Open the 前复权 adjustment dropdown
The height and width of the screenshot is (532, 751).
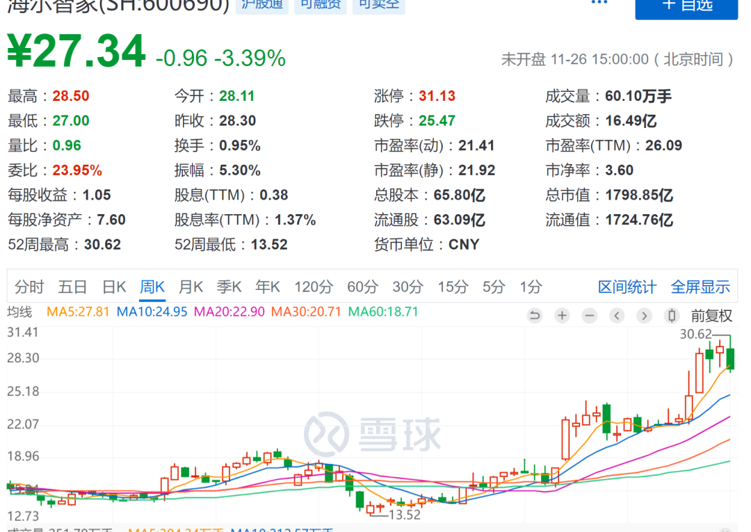coord(711,316)
